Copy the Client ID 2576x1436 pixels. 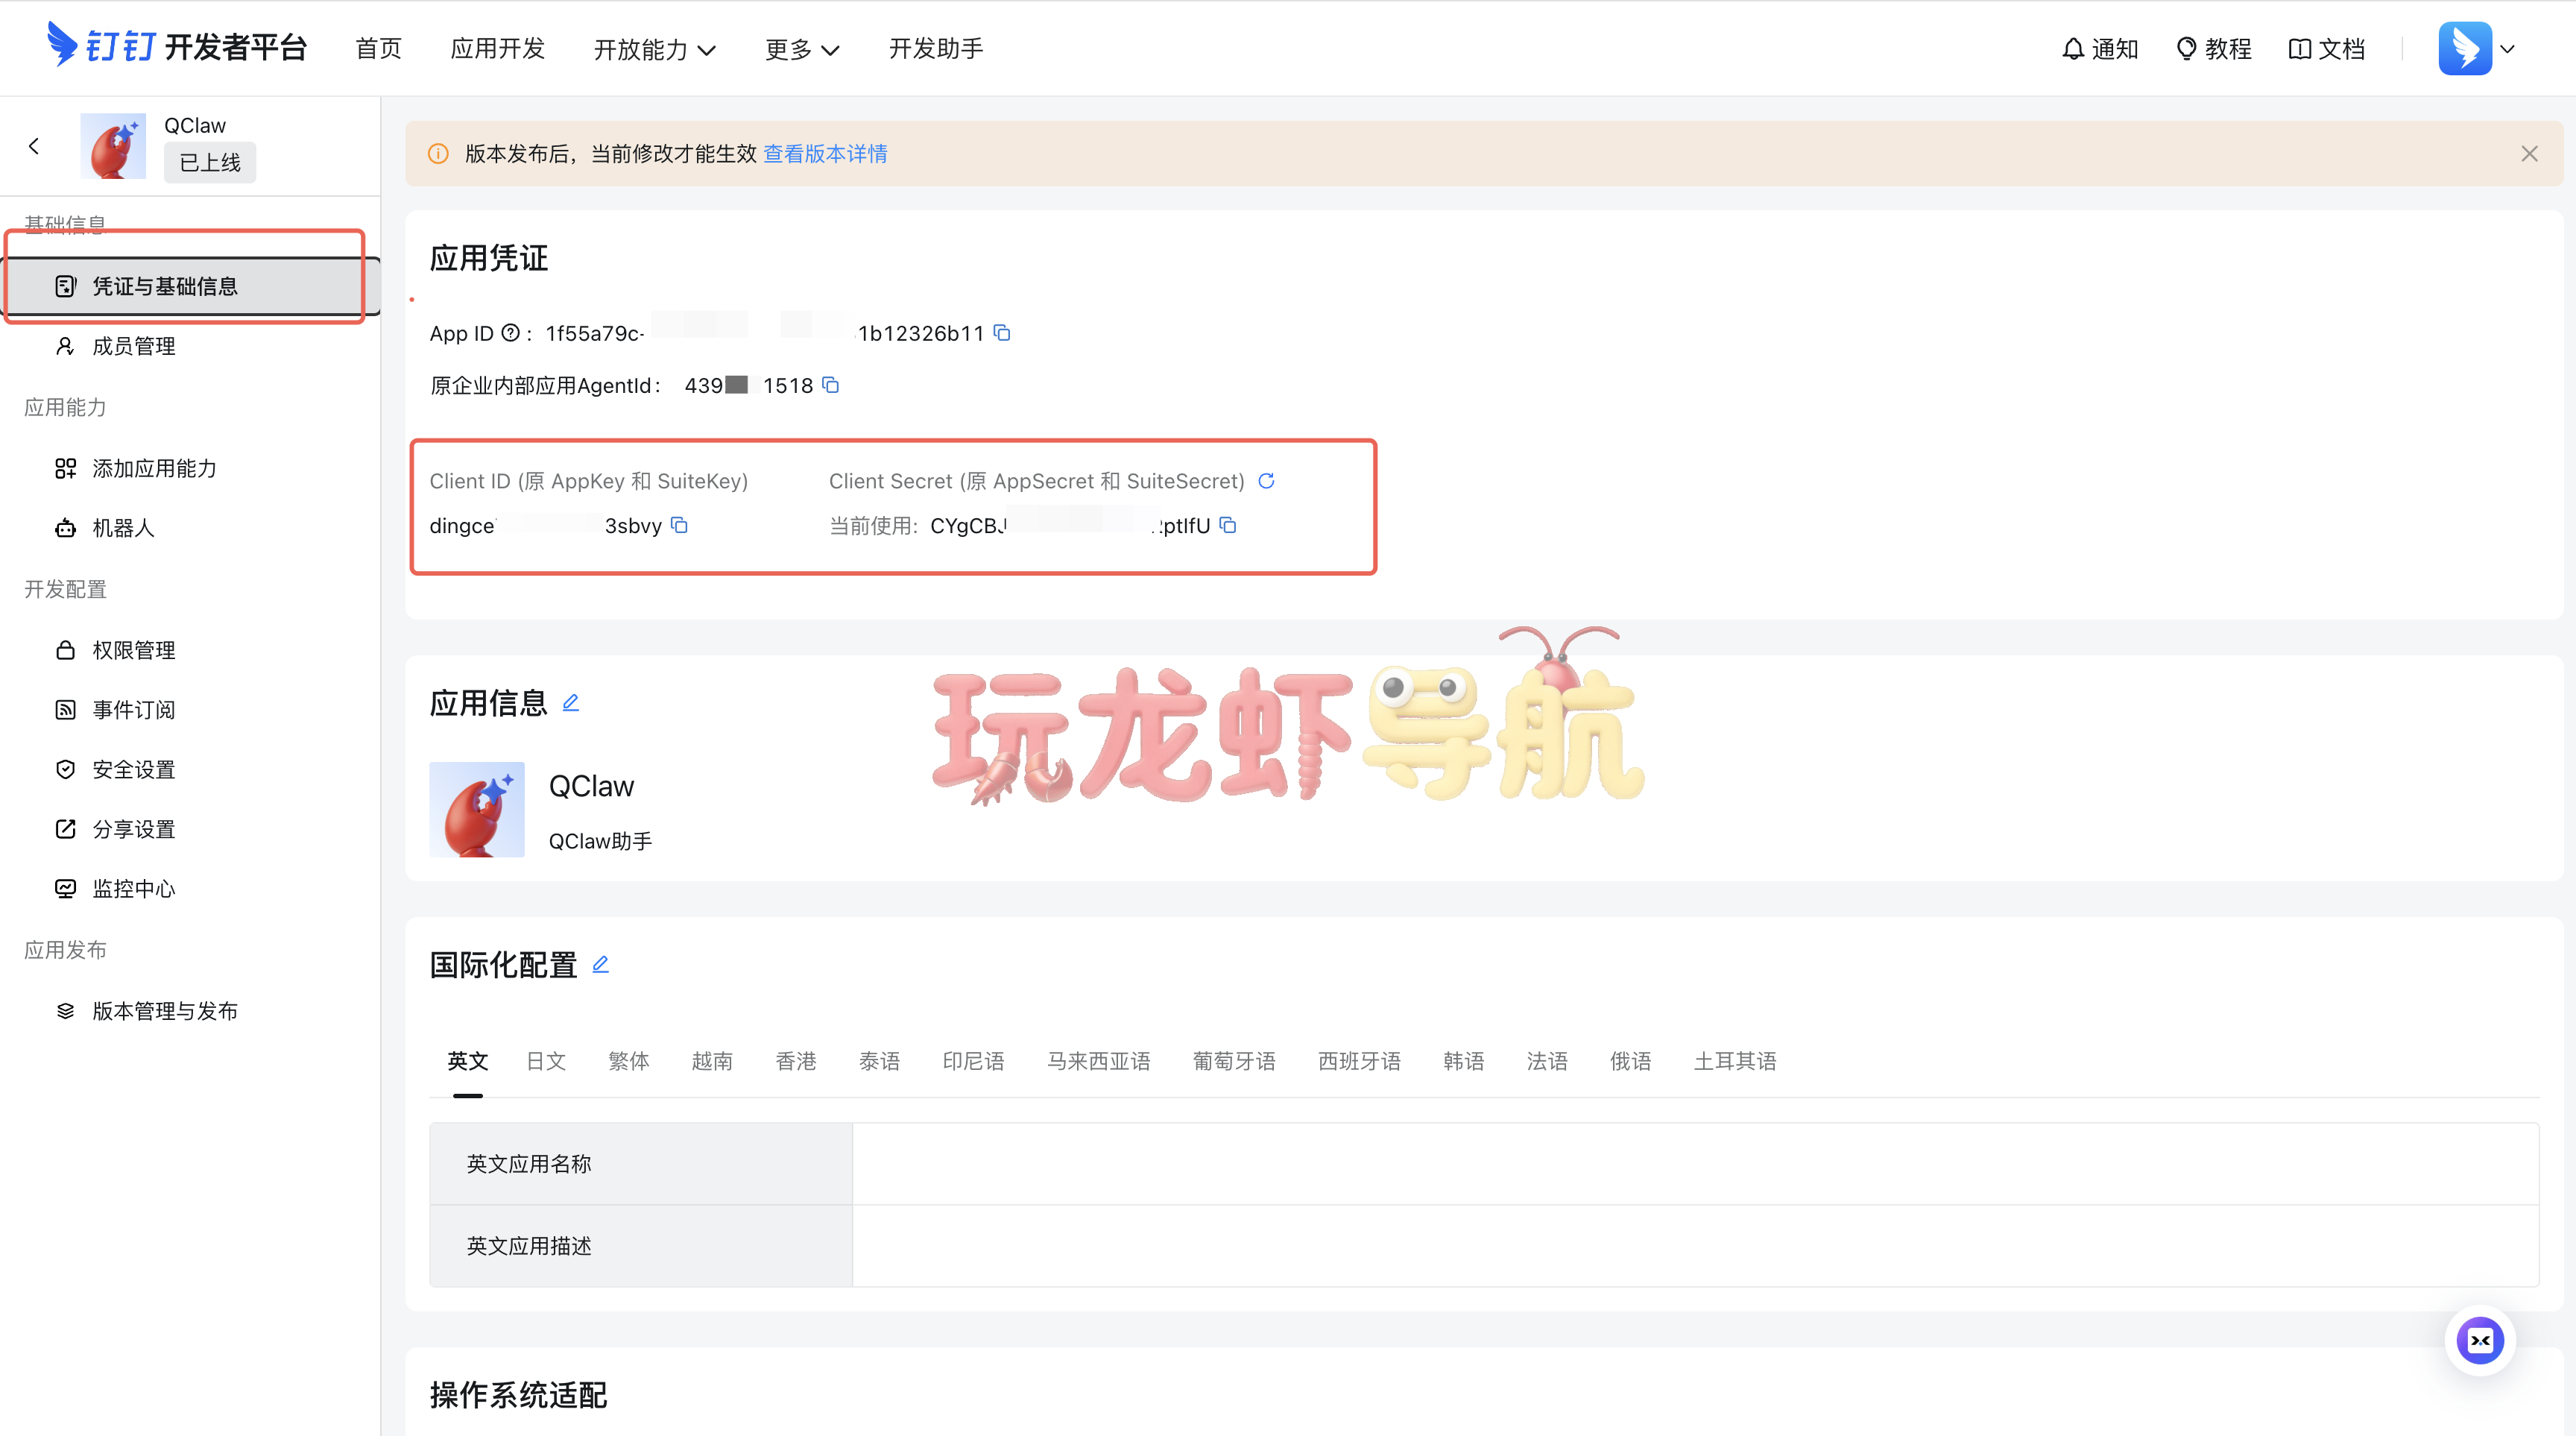679,525
